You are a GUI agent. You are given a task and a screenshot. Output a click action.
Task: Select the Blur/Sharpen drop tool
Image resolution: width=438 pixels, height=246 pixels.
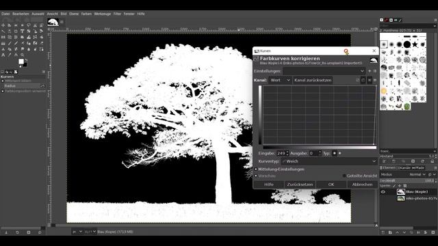tap(29, 49)
